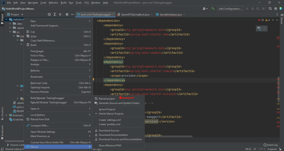Open the Navigate menu in menu bar
Viewport: 284px width, 151px height.
pyautogui.click(x=33, y=3)
